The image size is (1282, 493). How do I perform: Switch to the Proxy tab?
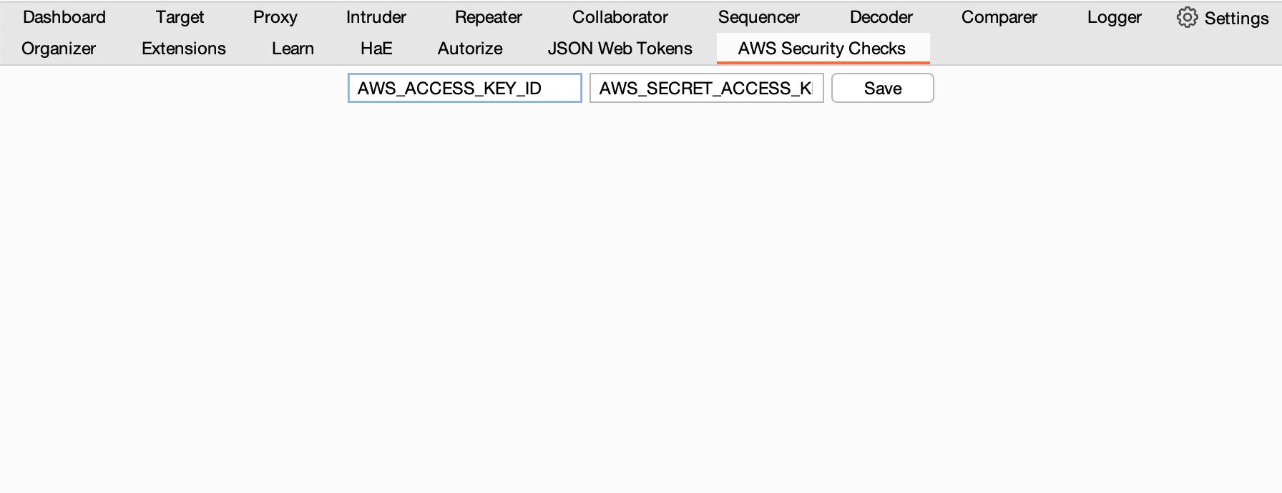coord(275,16)
